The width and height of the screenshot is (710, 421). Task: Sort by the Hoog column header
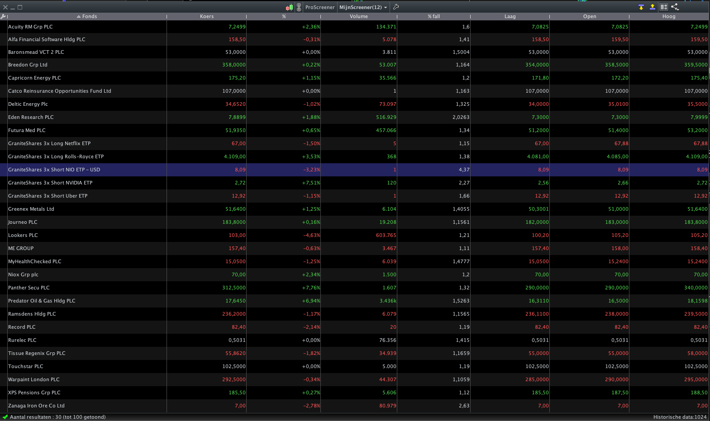point(669,16)
